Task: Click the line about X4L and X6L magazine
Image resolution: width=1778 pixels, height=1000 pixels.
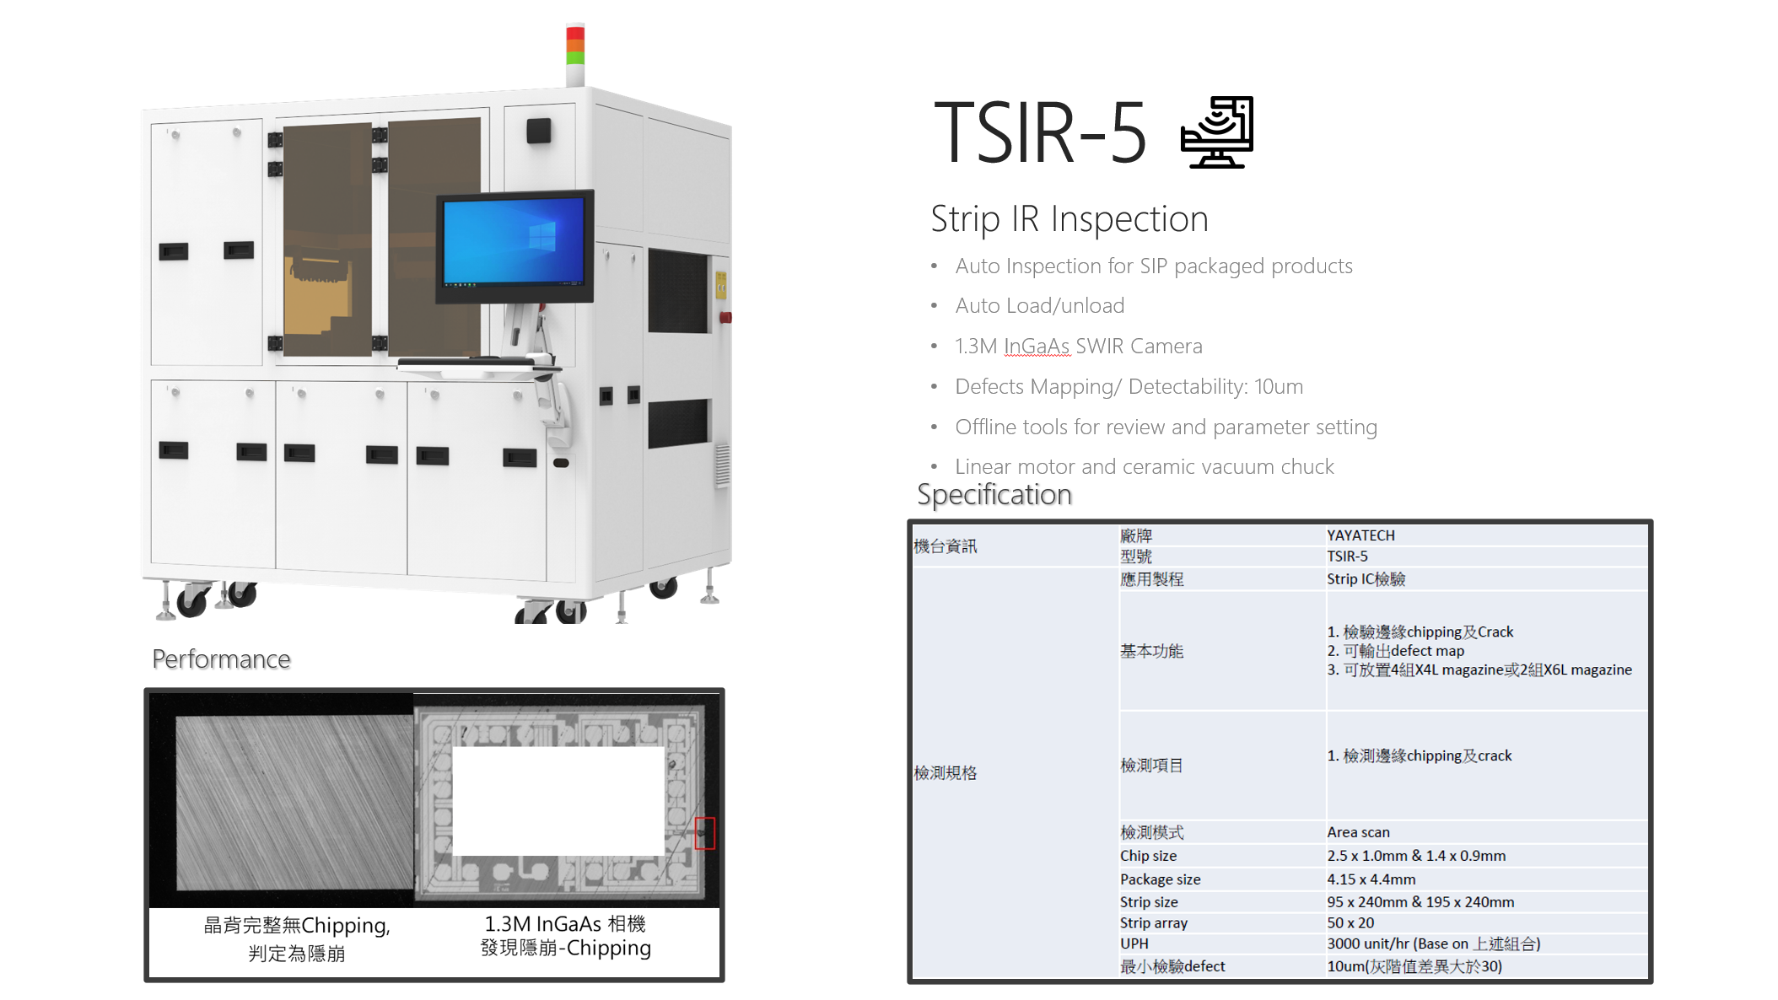Action: point(1479,670)
